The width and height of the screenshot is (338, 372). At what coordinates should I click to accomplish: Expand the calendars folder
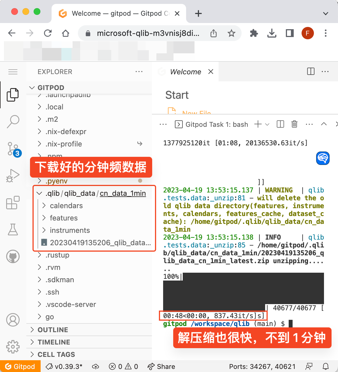click(x=66, y=206)
